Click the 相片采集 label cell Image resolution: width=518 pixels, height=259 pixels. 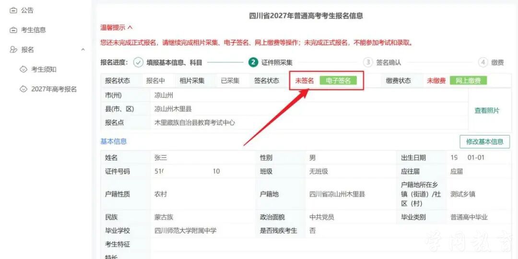point(192,81)
